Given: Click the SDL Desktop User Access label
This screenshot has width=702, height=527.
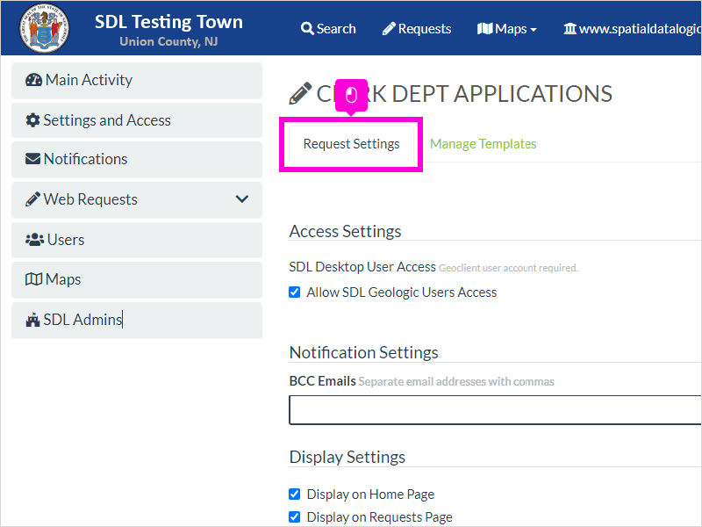Looking at the screenshot, I should pyautogui.click(x=362, y=267).
